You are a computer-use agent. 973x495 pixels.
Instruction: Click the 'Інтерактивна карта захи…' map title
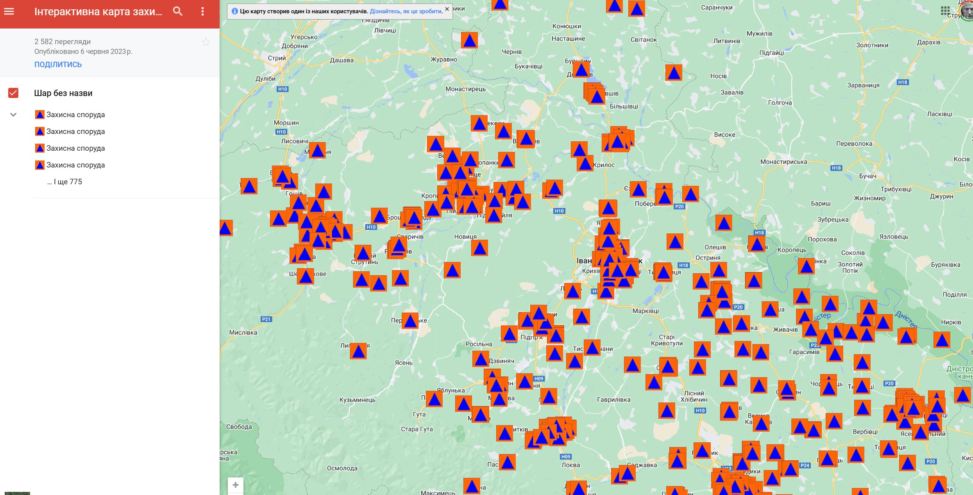pos(98,12)
